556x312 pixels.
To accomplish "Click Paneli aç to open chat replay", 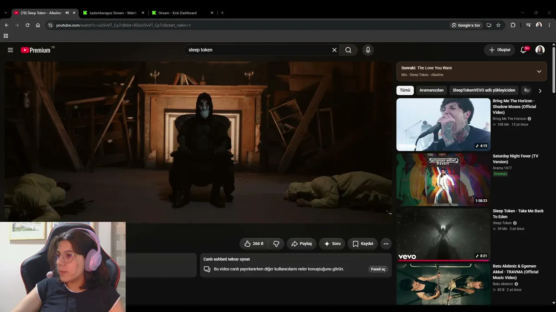I will pyautogui.click(x=378, y=269).
